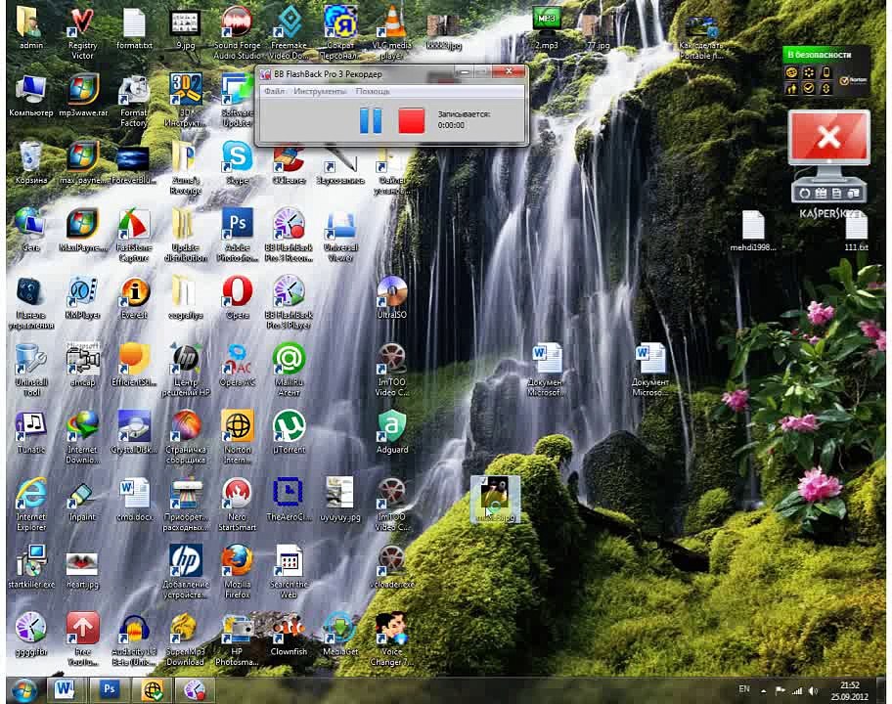This screenshot has height=704, width=892.
Task: Select the VLC media player shortcut
Action: click(x=391, y=33)
